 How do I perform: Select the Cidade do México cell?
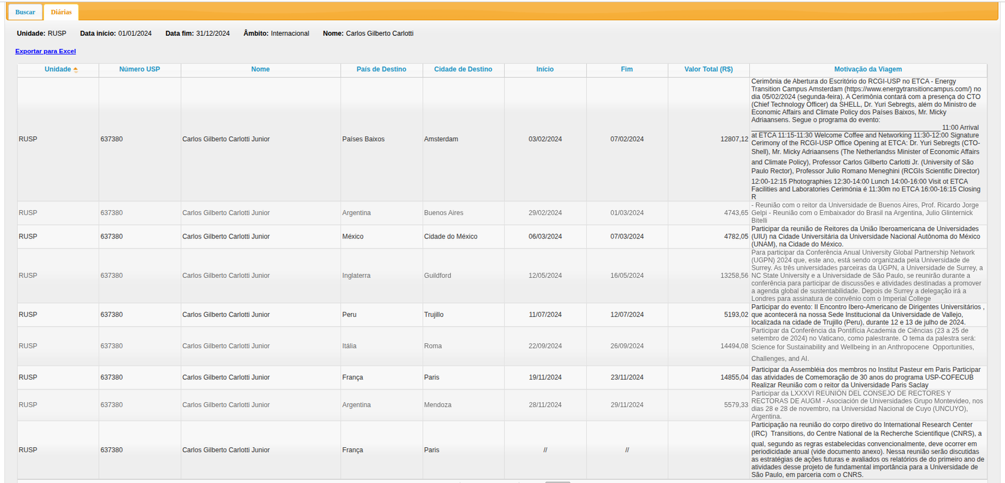[x=450, y=236]
